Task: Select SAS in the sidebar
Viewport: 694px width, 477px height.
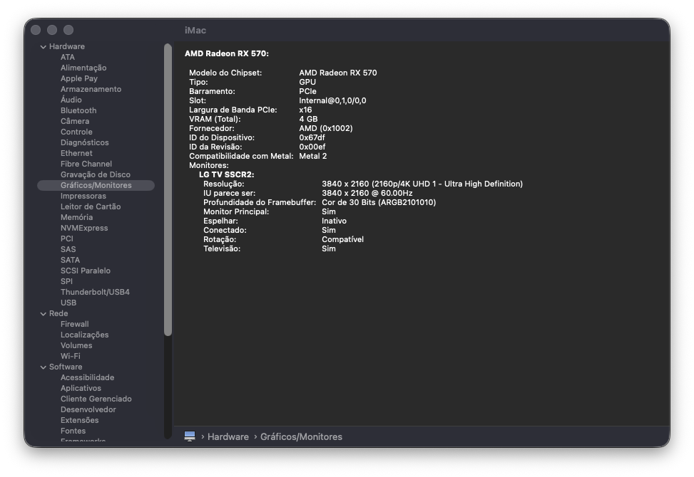Action: point(68,249)
